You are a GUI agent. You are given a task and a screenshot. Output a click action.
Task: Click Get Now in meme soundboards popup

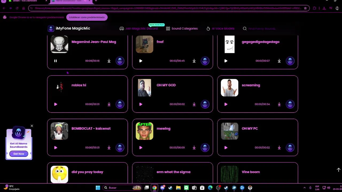[x=19, y=154]
